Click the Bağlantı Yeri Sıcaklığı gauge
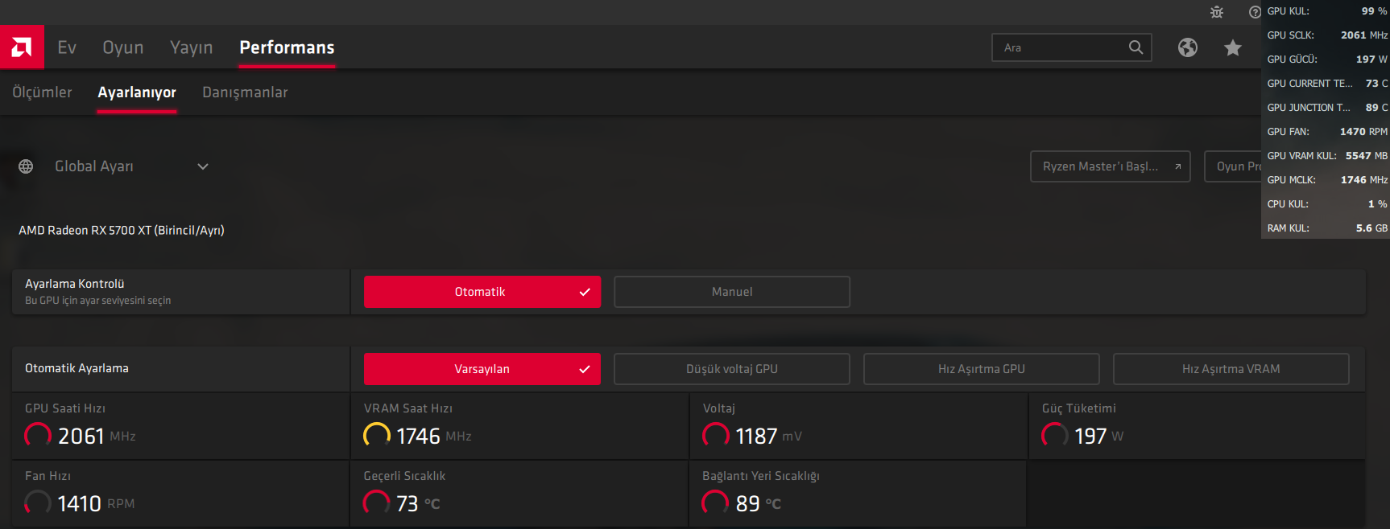1390x529 pixels. coord(716,503)
